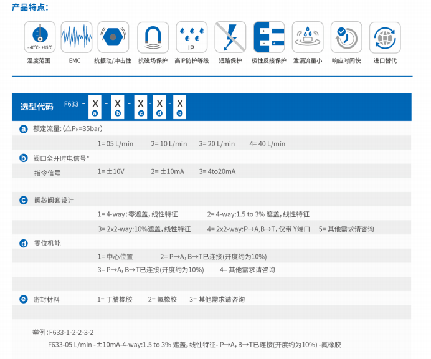Click the import replacement globe icon

[384, 37]
